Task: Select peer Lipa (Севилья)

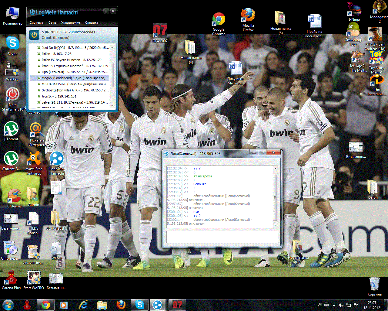Action: (70, 72)
